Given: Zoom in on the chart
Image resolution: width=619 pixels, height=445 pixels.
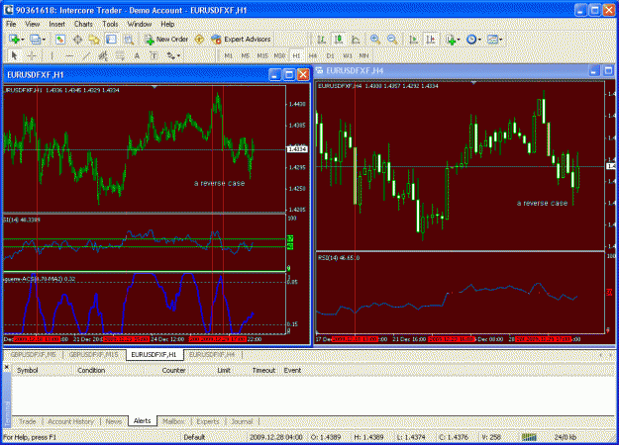Looking at the screenshot, I should coord(375,40).
